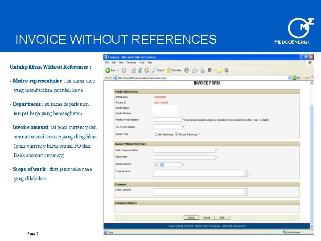Click the Cancel button

coord(206,217)
